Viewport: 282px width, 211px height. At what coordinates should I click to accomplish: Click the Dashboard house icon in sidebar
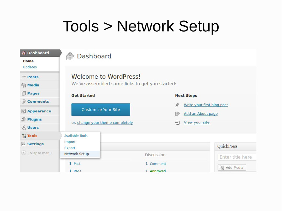point(24,53)
